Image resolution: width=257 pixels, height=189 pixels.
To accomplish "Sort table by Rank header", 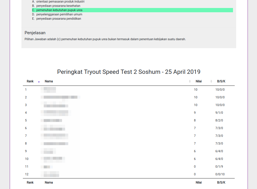I will pos(30,81).
